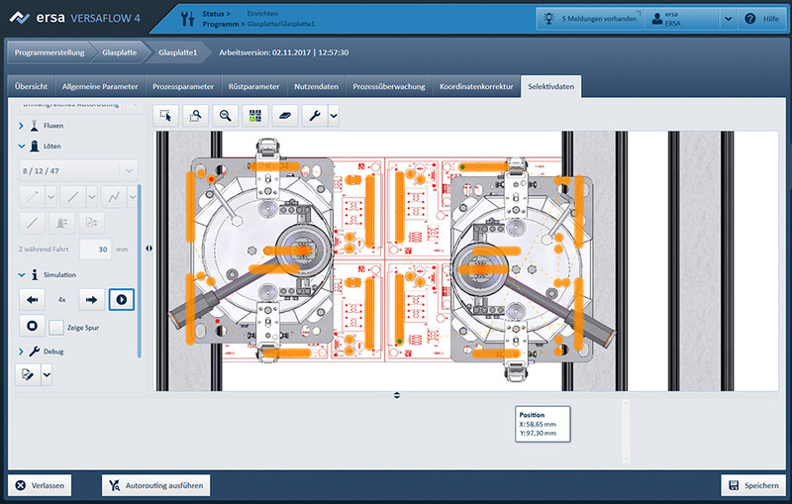Image resolution: width=792 pixels, height=504 pixels.
Task: Stop the simulation
Action: (x=32, y=326)
